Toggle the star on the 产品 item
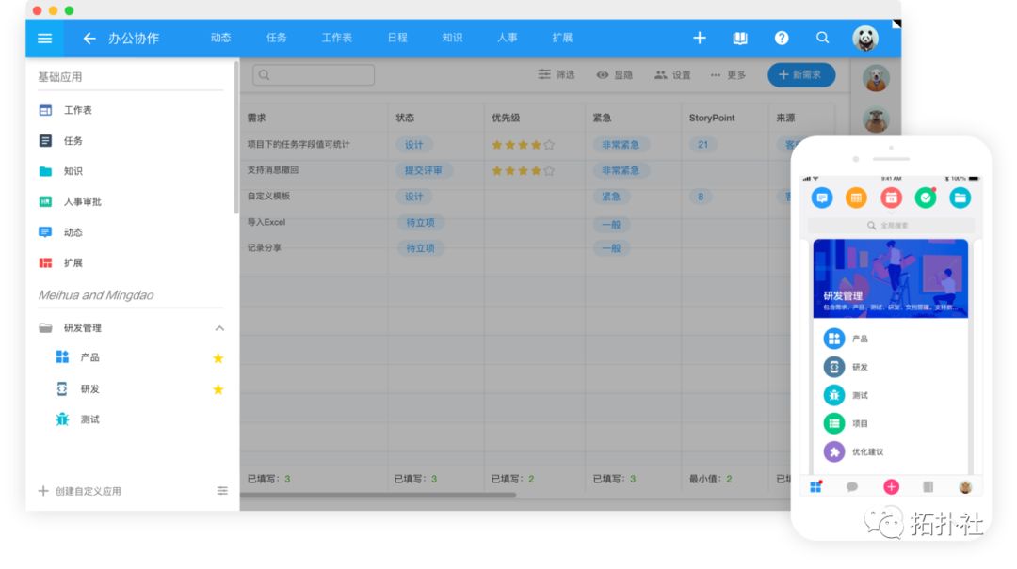The width and height of the screenshot is (1017, 569). (218, 357)
